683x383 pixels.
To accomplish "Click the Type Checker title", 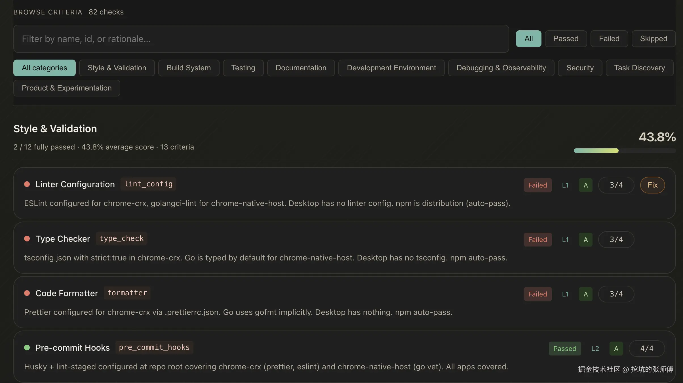I will [x=63, y=239].
